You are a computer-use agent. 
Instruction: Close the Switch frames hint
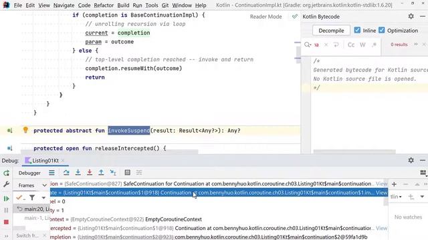point(45,235)
